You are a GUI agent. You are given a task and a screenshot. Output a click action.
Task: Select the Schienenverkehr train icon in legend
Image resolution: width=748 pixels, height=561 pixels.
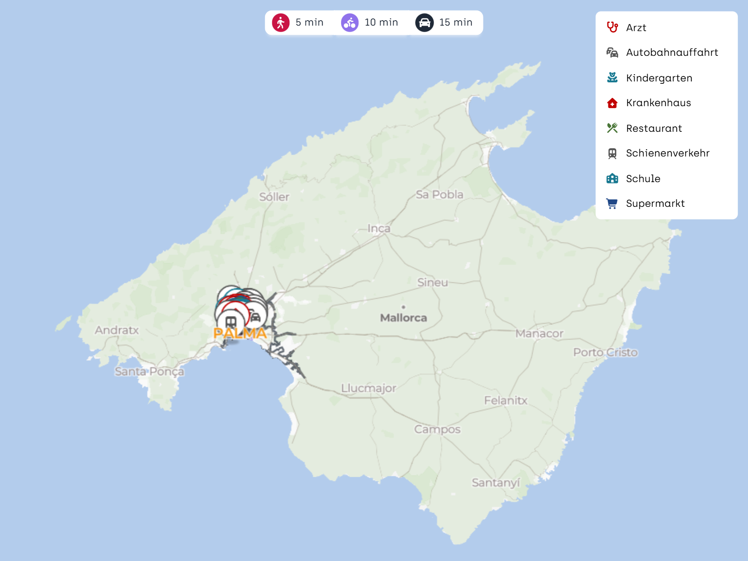612,153
